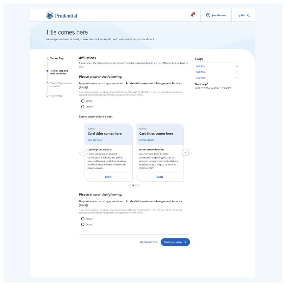Expand the second FAQ Title entry
This screenshot has height=287, width=287.
tap(236, 72)
